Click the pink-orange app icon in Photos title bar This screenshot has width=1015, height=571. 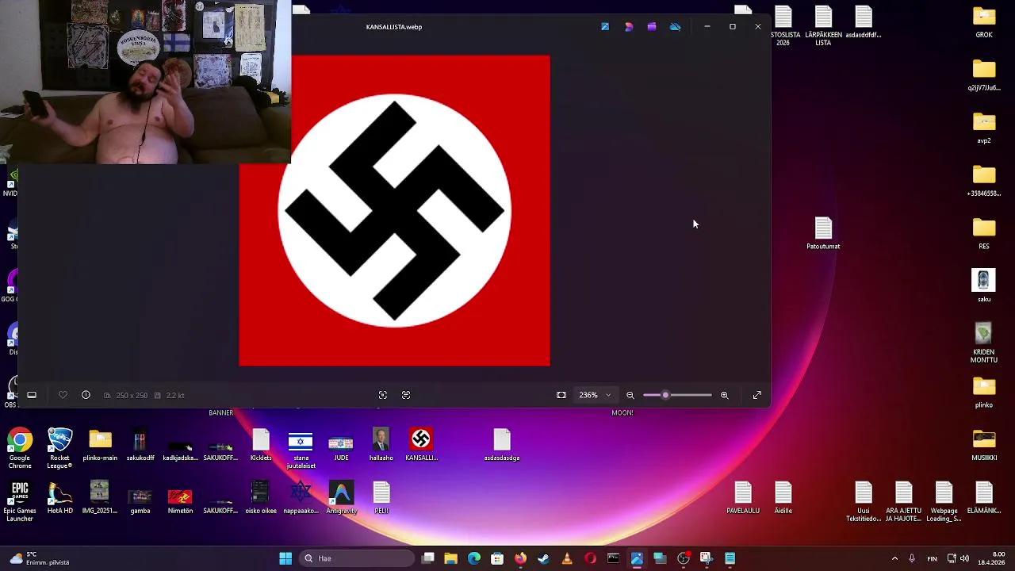[629, 27]
